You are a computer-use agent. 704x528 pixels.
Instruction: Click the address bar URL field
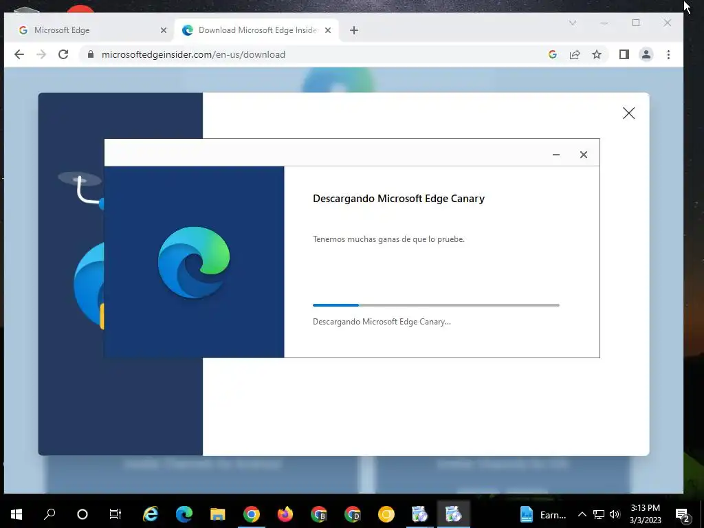(x=314, y=54)
